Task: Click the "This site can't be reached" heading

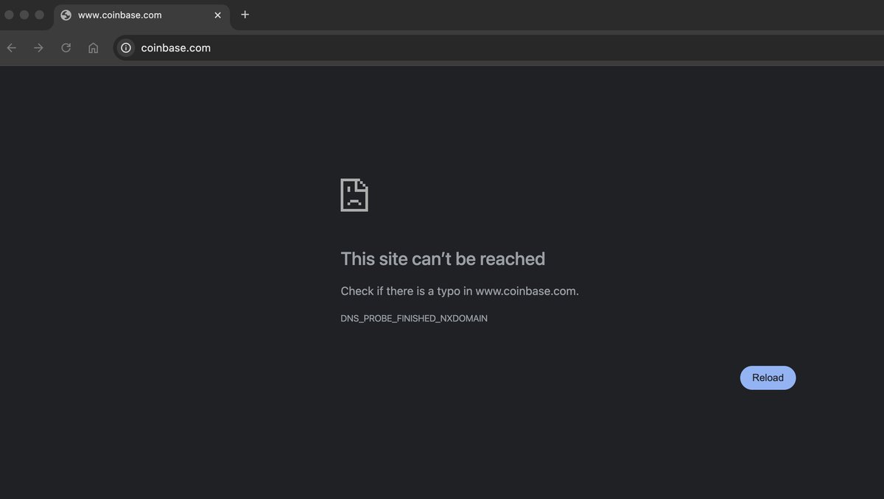Action: (x=443, y=259)
